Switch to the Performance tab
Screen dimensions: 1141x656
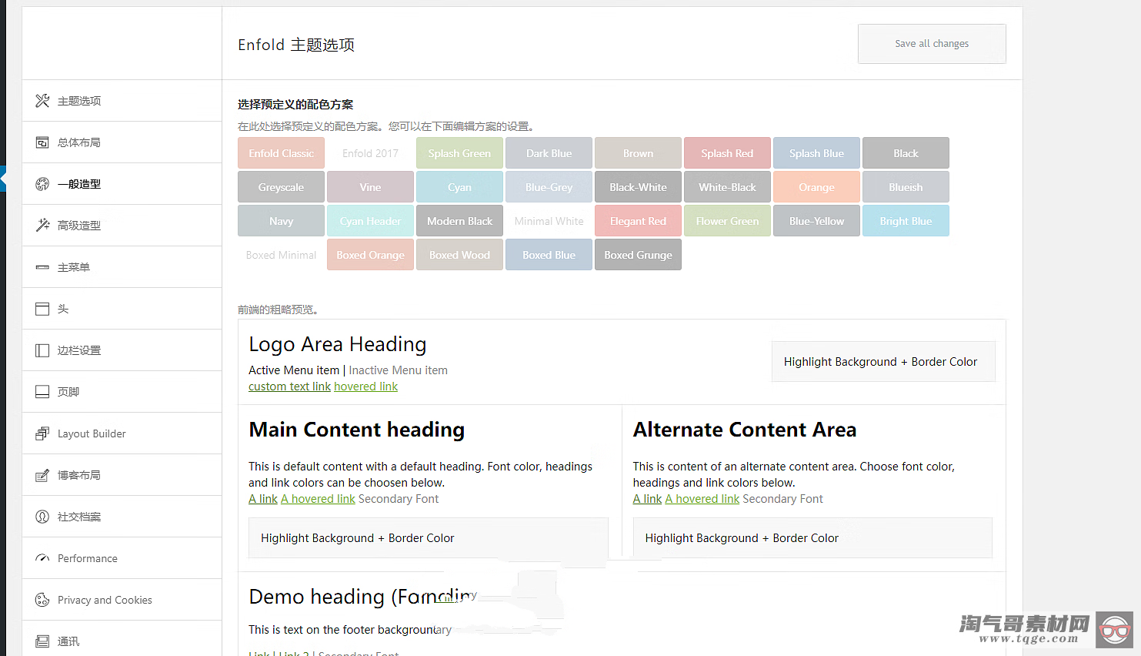pos(122,558)
